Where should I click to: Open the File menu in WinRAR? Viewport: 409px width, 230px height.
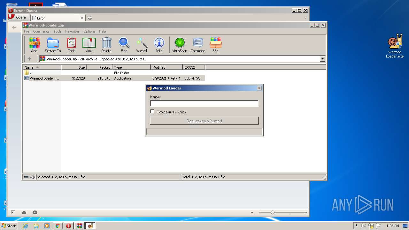27,31
